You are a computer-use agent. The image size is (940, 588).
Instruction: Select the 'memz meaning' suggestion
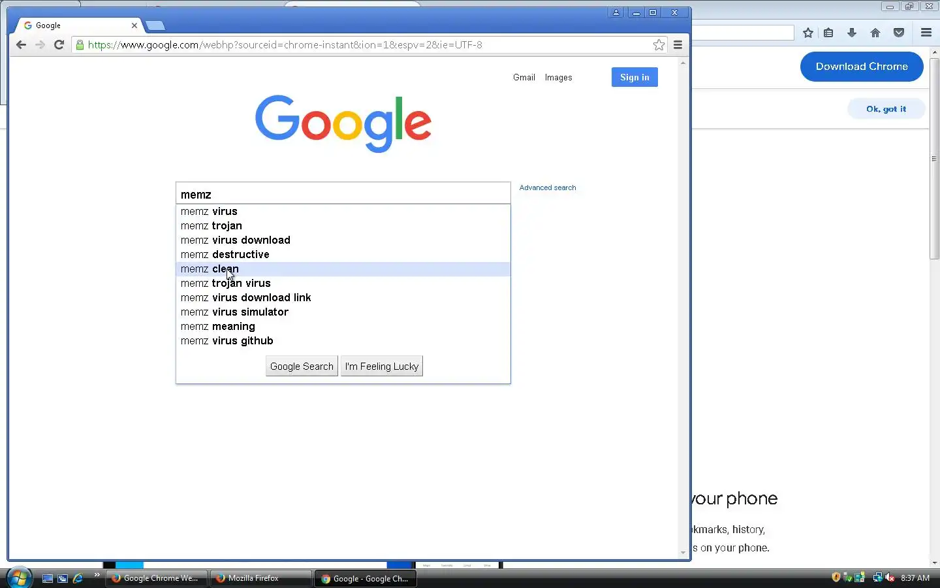[343, 326]
